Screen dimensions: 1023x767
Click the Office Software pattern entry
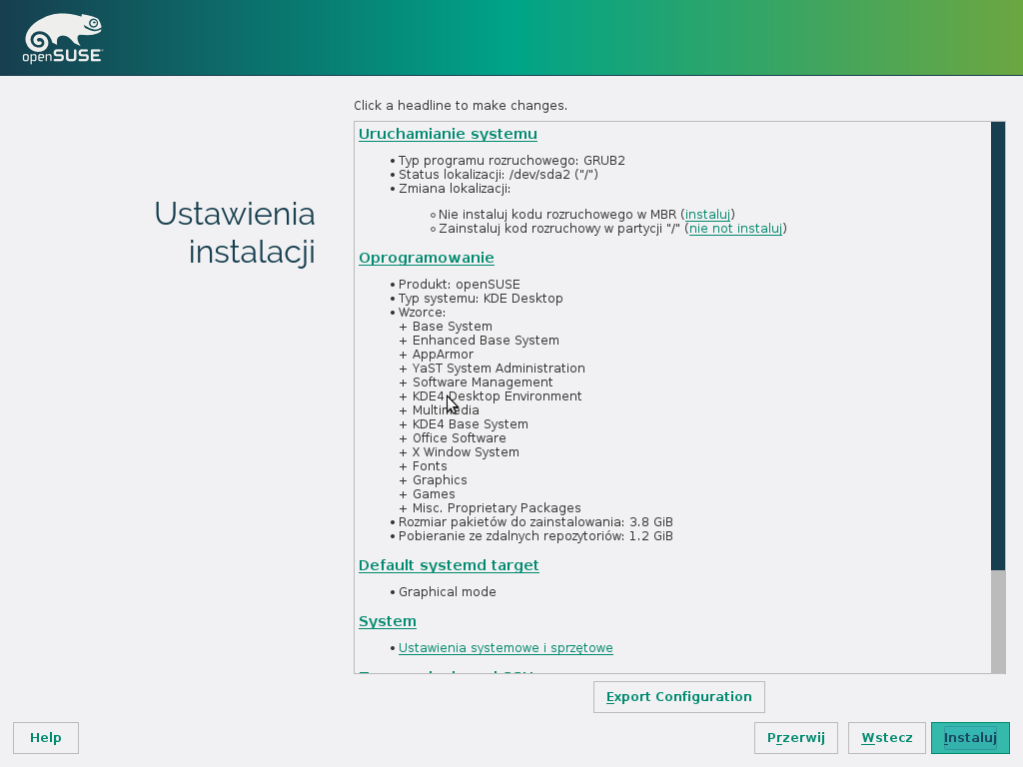459,438
